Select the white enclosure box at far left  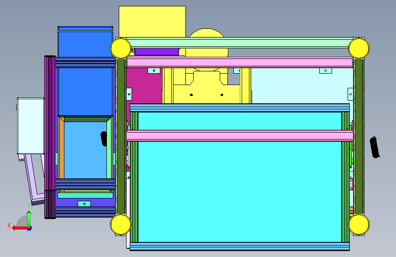[x=31, y=126]
